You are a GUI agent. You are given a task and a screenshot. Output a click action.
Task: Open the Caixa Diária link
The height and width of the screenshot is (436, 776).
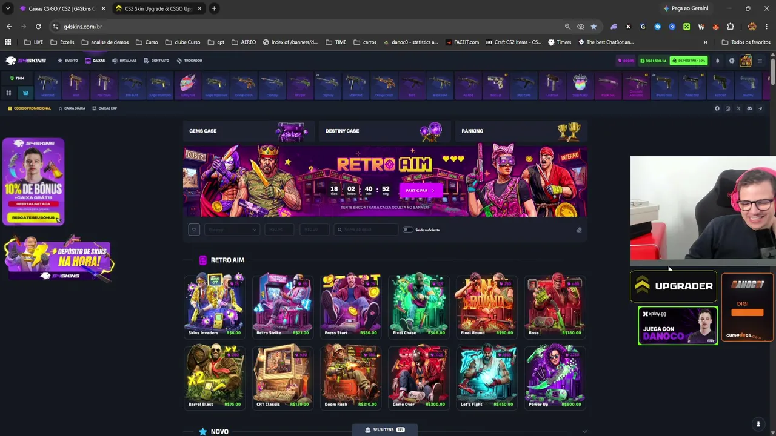pyautogui.click(x=72, y=108)
